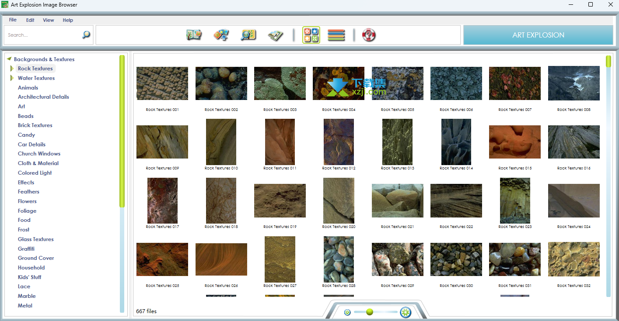Viewport: 619px width, 321px height.
Task: Click the large gear zoom-in icon
Action: 406,312
